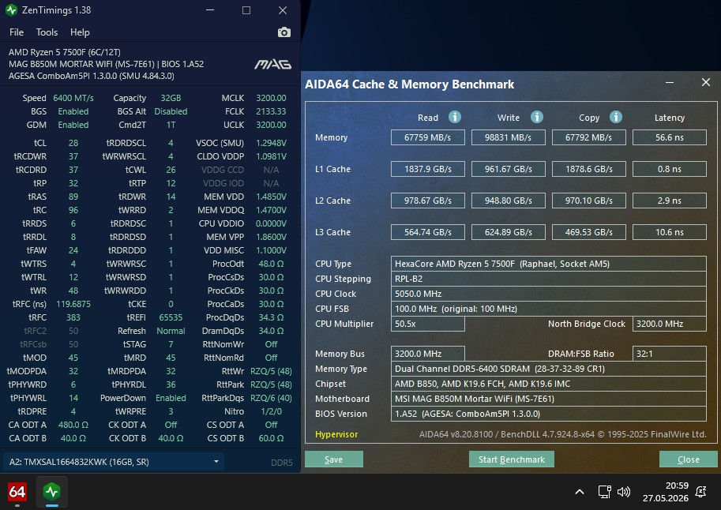This screenshot has height=510, width=721.
Task: Click the BGS Alt value Disabled
Action: pos(171,111)
